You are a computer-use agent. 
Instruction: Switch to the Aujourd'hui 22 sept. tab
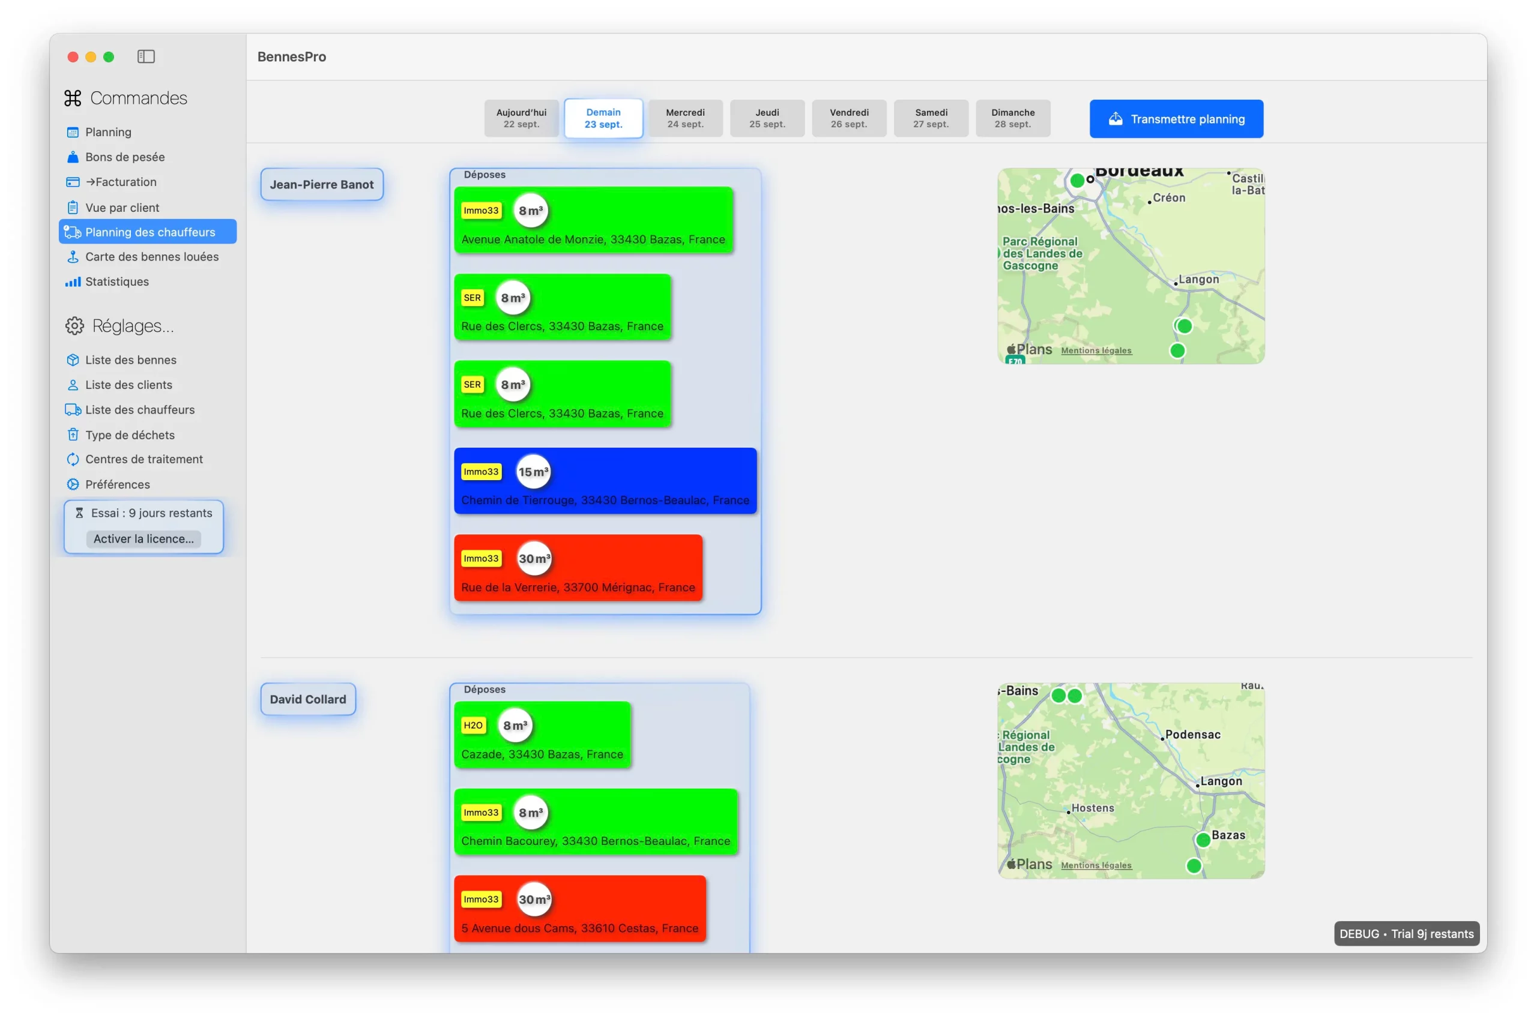(521, 118)
